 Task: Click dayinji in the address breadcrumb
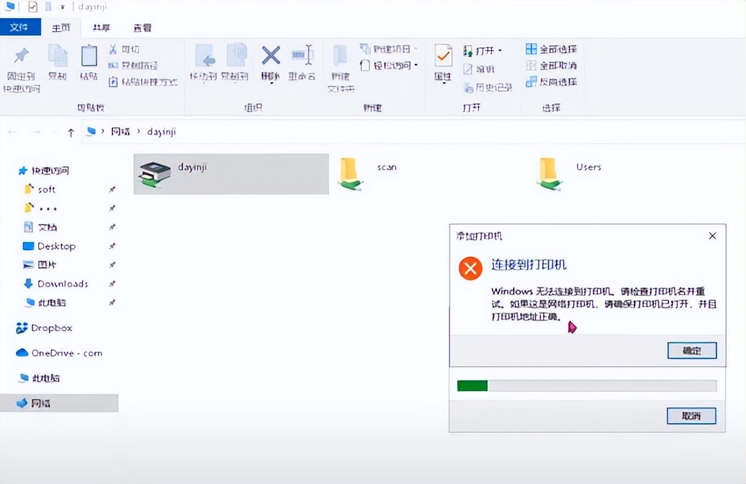[x=161, y=132]
